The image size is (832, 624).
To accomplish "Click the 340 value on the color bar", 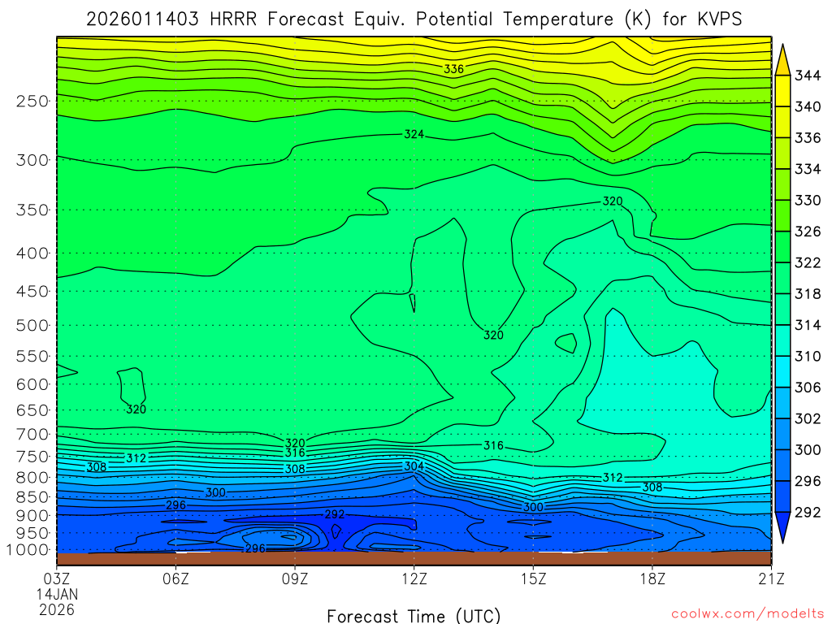I will point(808,106).
